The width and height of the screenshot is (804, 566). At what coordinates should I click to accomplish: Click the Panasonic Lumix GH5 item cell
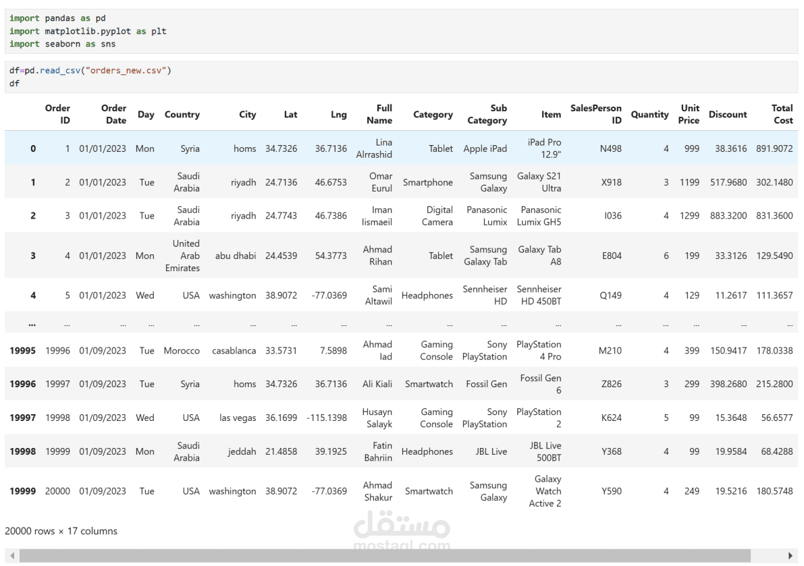coord(539,216)
